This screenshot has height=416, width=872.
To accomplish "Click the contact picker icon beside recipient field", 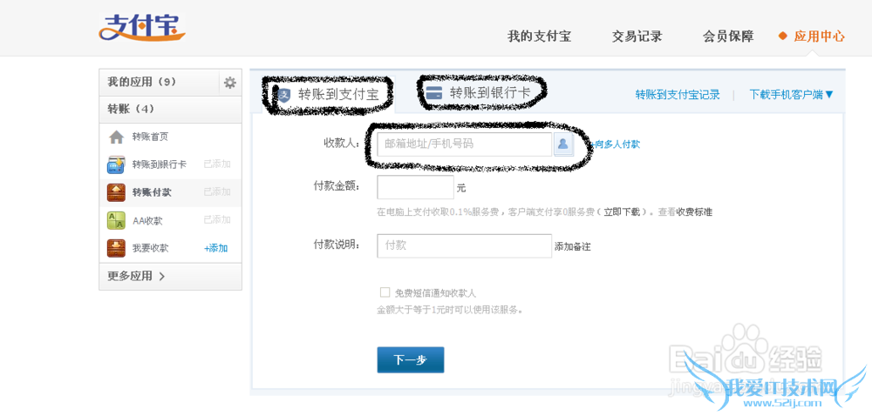I will click(x=563, y=144).
